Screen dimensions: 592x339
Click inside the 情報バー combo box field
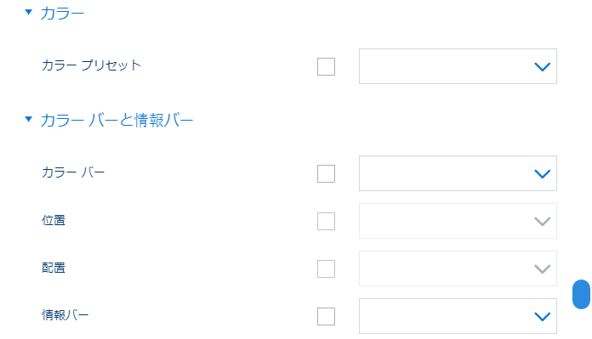[x=458, y=316]
